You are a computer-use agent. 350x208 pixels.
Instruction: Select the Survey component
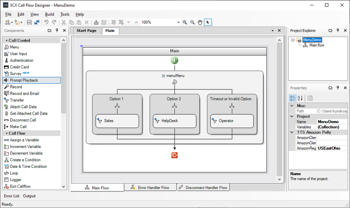coord(31,74)
